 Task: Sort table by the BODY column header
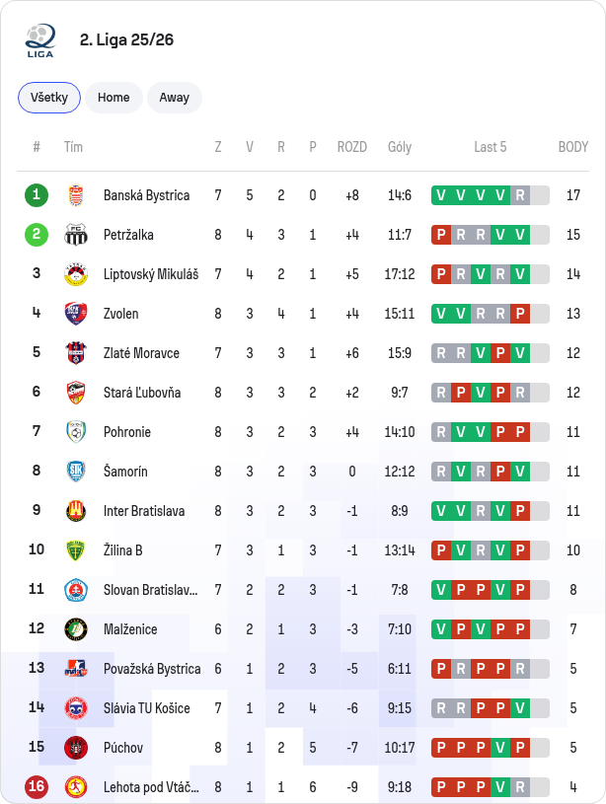[573, 147]
